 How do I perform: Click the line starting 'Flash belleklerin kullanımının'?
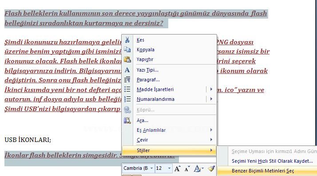point(136,13)
